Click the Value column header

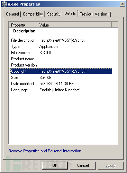pyautogui.click(x=74, y=25)
